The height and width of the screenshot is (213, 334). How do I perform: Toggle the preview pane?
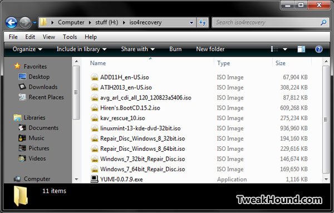301,49
